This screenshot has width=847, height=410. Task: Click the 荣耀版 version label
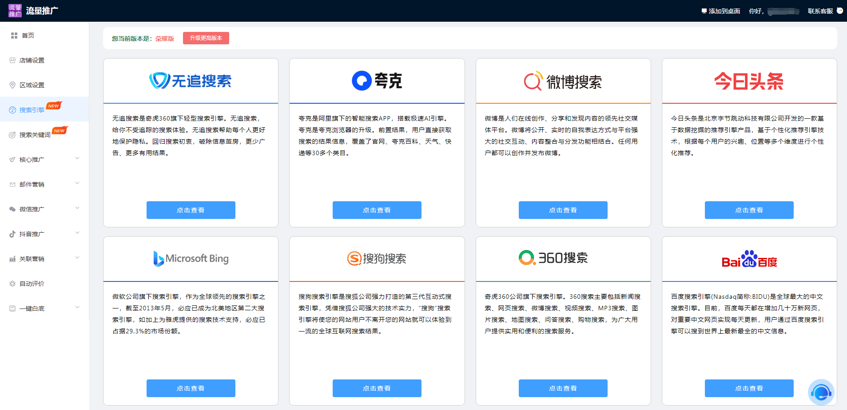pyautogui.click(x=165, y=39)
